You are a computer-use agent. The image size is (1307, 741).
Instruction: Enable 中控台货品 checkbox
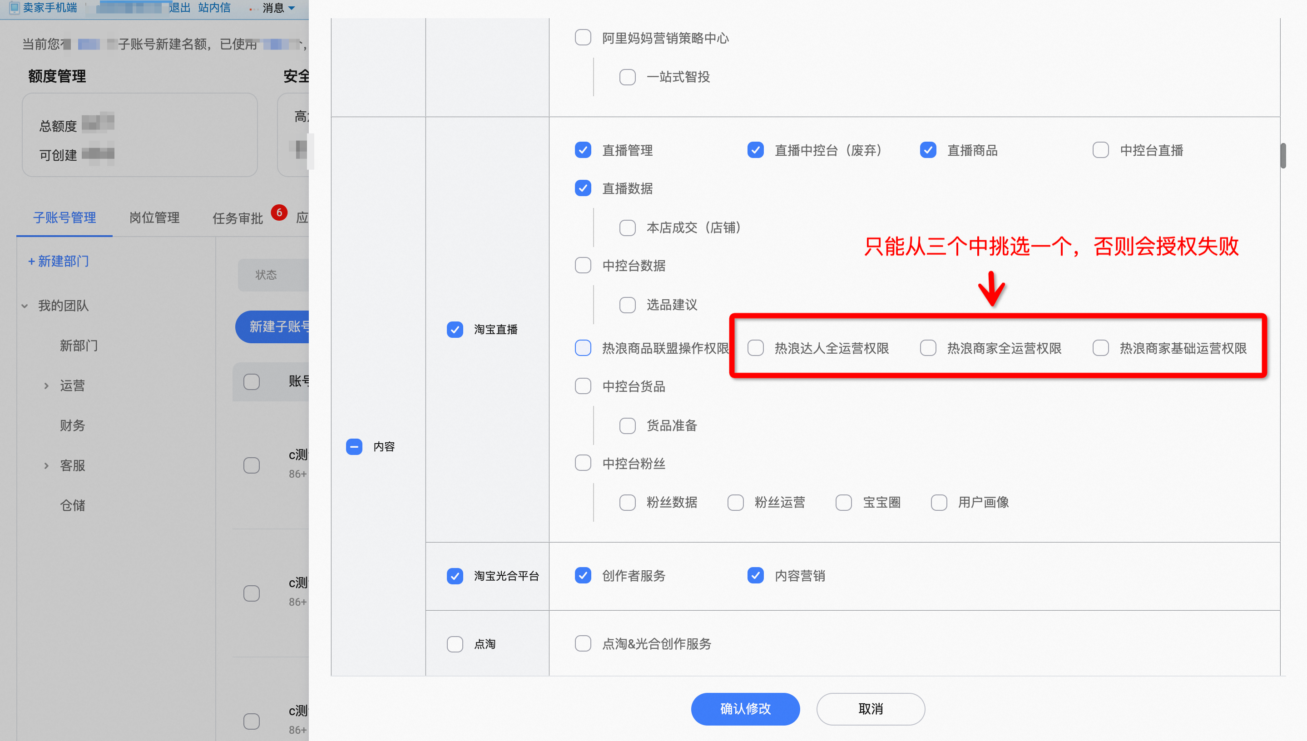[583, 386]
